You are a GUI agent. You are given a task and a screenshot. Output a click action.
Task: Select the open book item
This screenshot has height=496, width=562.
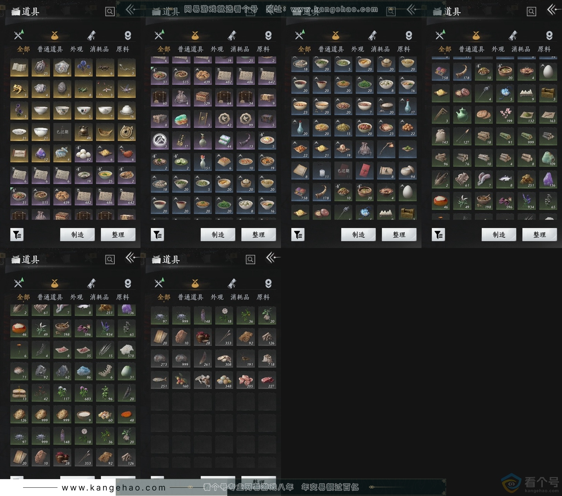pos(19,68)
